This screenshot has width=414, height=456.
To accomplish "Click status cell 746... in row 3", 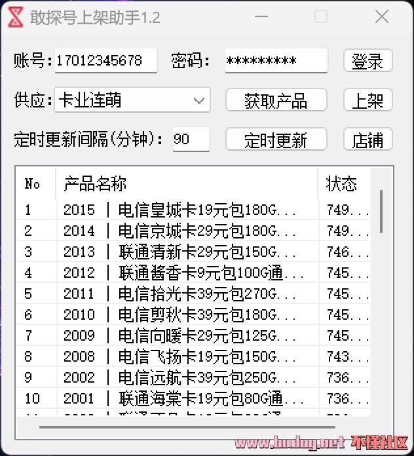I will point(345,252).
